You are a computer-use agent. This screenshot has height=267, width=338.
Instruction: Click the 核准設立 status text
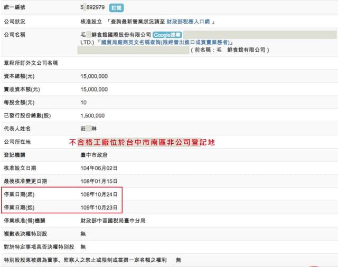(91, 22)
